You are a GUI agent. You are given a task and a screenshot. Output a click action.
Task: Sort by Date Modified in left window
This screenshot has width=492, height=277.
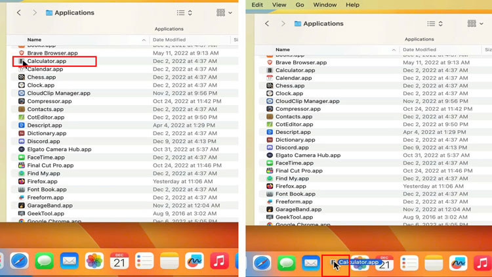[x=169, y=39]
